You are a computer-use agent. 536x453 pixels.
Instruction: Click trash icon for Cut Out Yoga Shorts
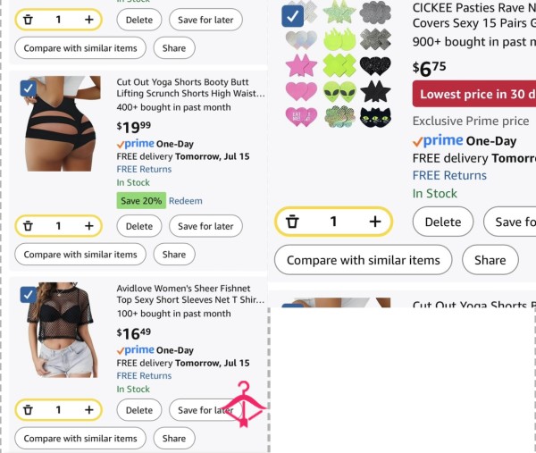(x=28, y=226)
